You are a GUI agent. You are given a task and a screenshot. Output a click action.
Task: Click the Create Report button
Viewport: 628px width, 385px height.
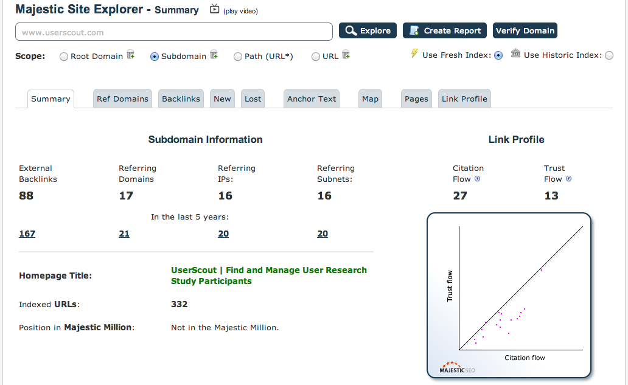pos(445,31)
